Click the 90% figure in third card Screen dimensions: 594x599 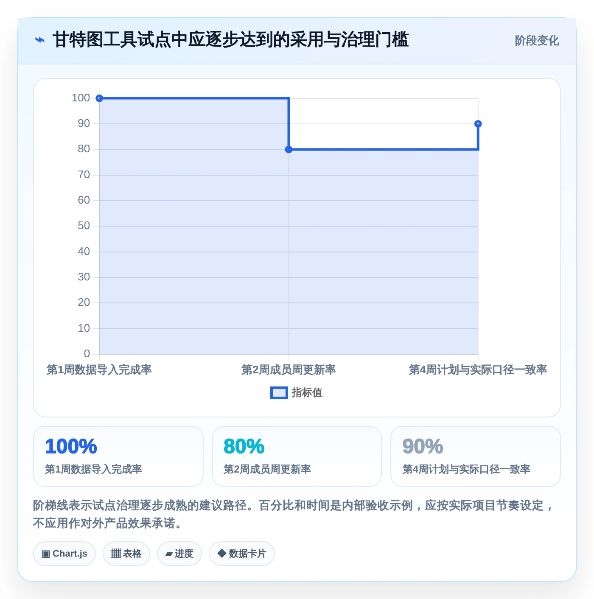point(423,446)
